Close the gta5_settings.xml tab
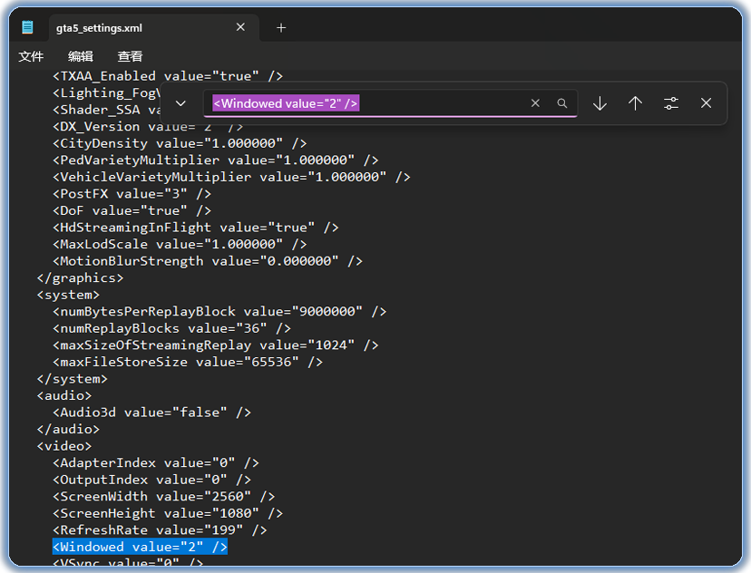The width and height of the screenshot is (751, 573). [x=240, y=27]
